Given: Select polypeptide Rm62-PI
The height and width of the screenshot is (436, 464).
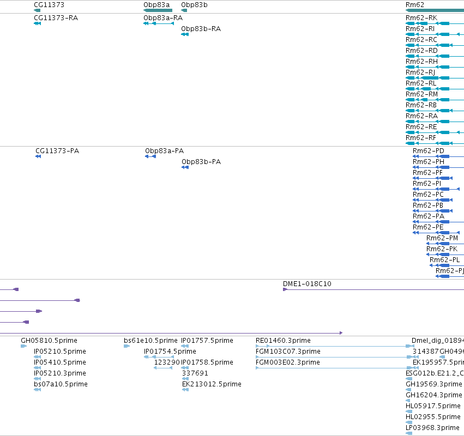Looking at the screenshot, I should [427, 184].
